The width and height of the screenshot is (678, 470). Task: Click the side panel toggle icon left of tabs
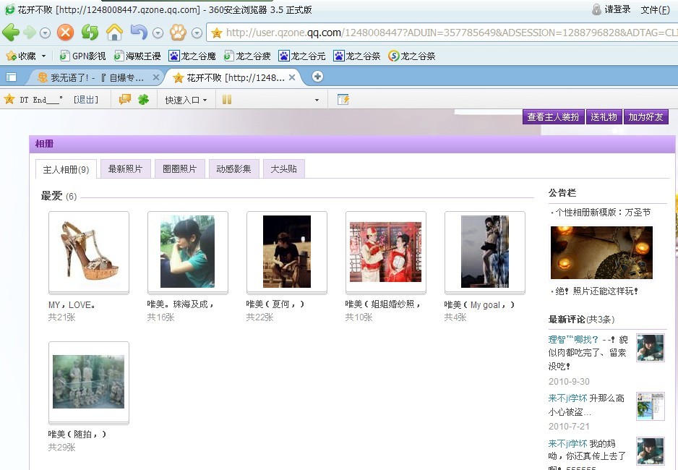point(12,77)
